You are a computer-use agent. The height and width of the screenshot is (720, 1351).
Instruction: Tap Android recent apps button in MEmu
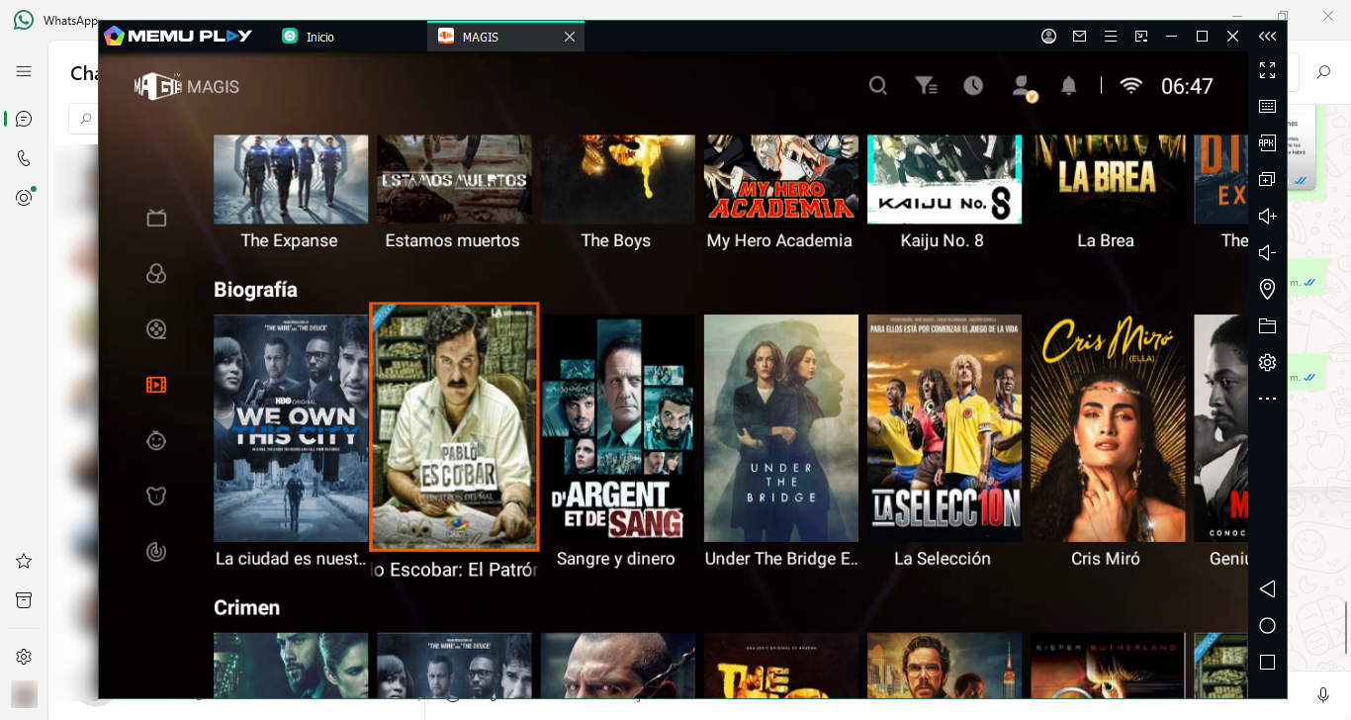coord(1267,663)
